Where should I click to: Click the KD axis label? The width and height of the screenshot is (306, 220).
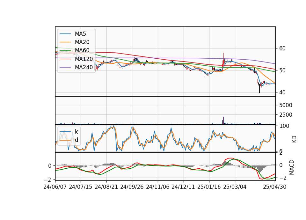pos(294,139)
